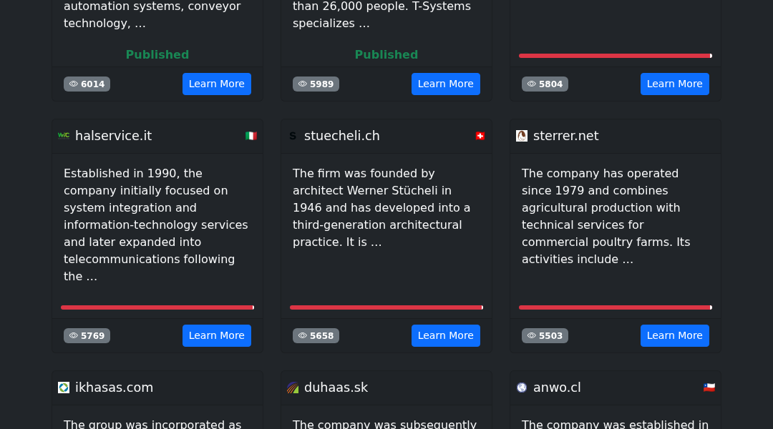Open the ikhasas.com title link
The height and width of the screenshot is (429, 773).
point(114,388)
